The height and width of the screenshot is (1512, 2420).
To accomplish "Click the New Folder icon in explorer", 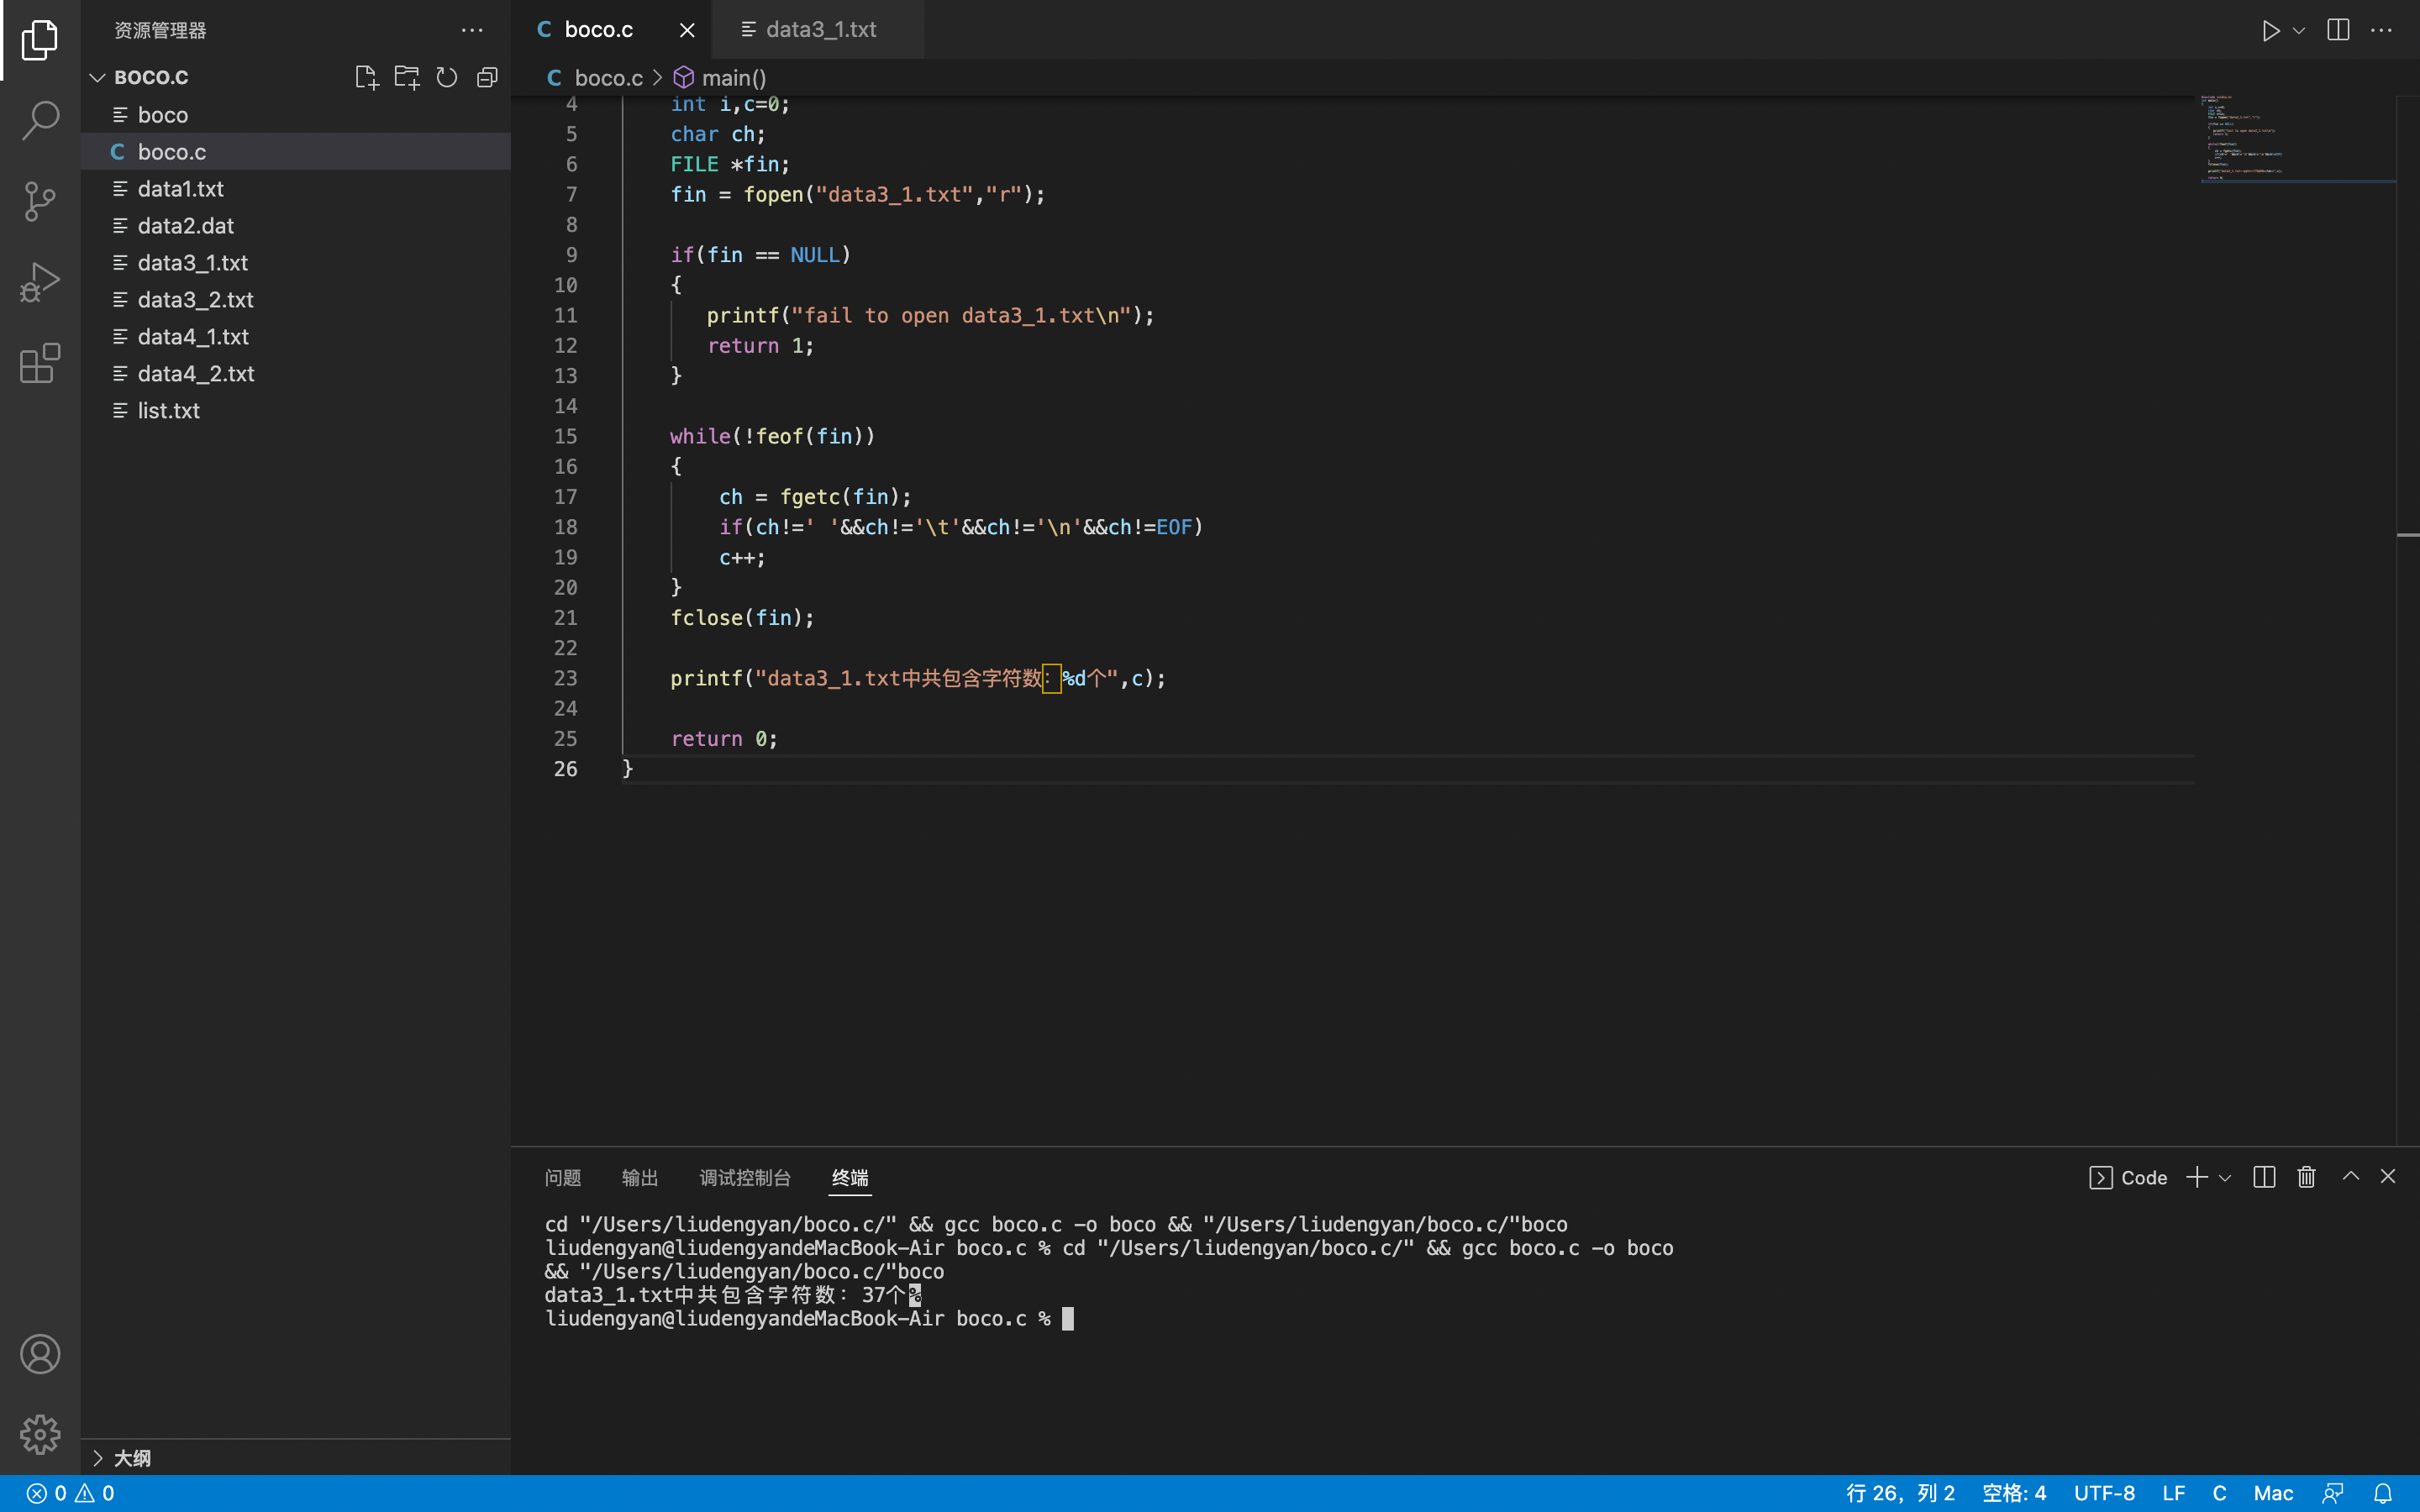I will click(x=406, y=77).
